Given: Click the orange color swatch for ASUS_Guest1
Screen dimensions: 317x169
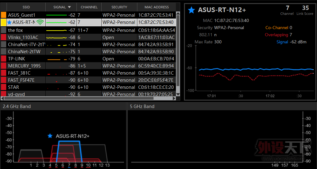Looking at the screenshot, I should tap(4, 15).
